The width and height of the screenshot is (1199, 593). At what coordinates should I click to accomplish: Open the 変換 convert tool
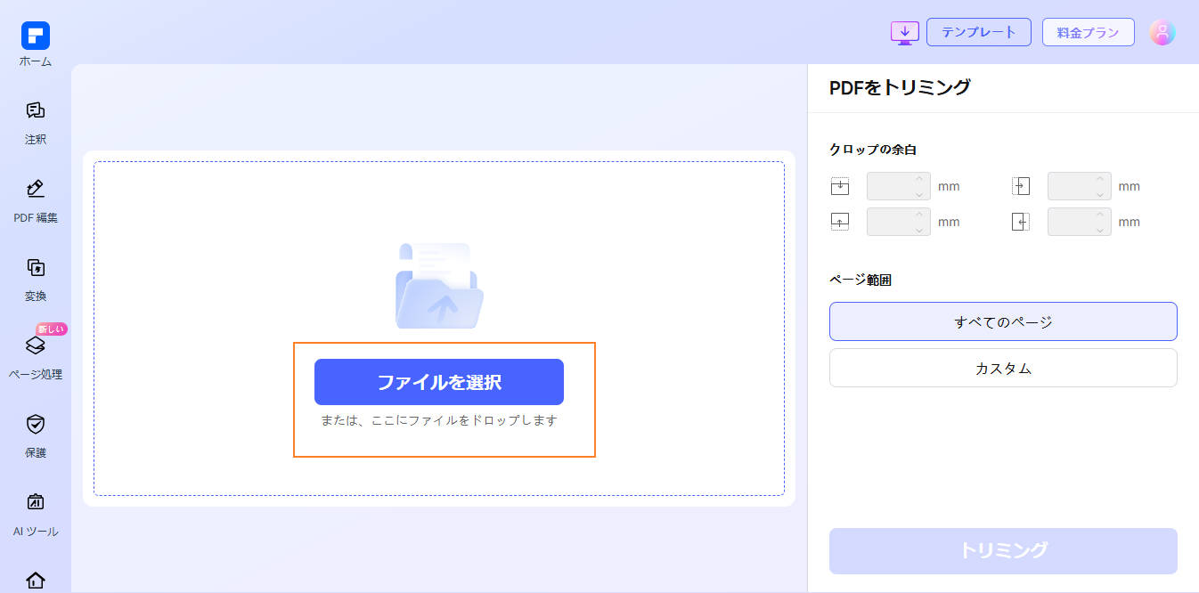[x=36, y=280]
